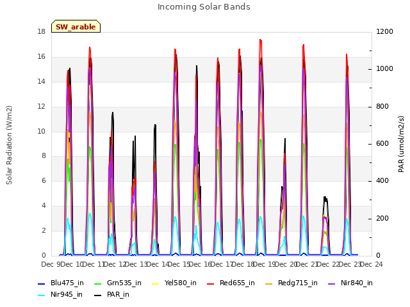This screenshot has height=307, width=410.
Task: Click the 800 right-axis tick label
Action: pos(382,107)
